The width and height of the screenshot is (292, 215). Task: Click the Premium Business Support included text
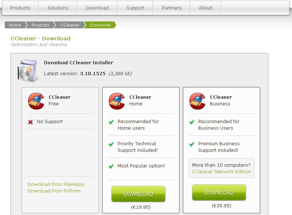click(x=219, y=147)
